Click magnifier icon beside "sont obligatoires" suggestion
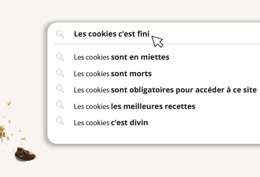The width and height of the screenshot is (260, 177). point(60,90)
